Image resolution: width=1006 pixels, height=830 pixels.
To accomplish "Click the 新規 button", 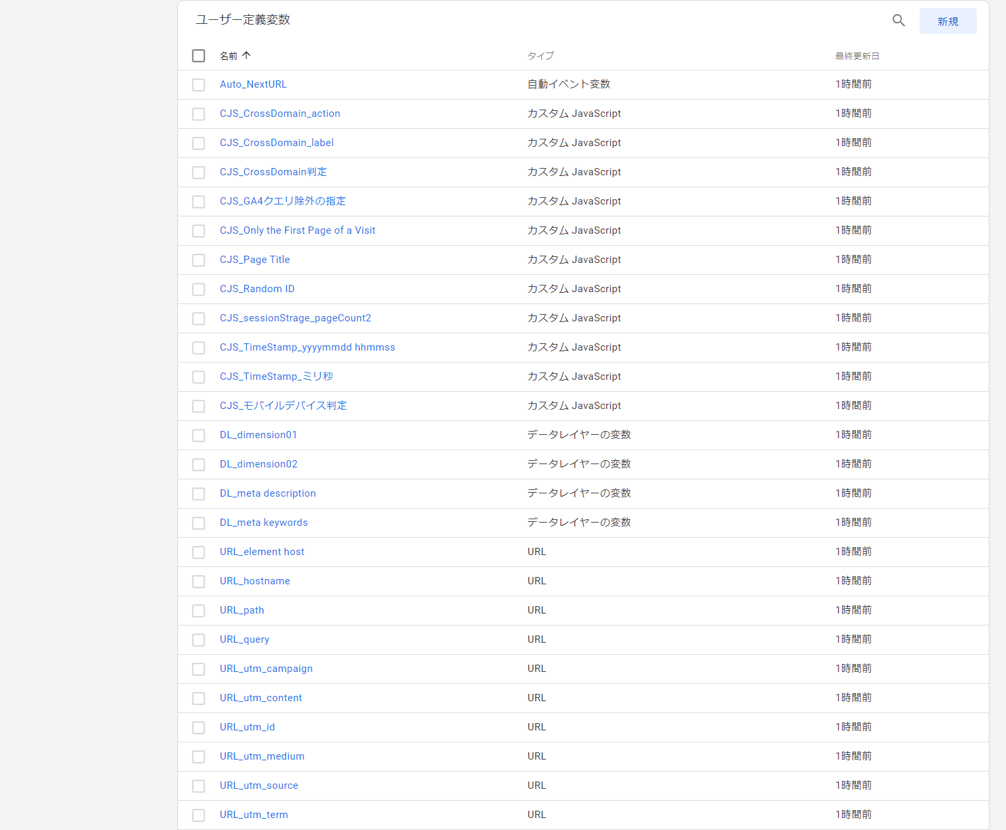I will click(948, 21).
